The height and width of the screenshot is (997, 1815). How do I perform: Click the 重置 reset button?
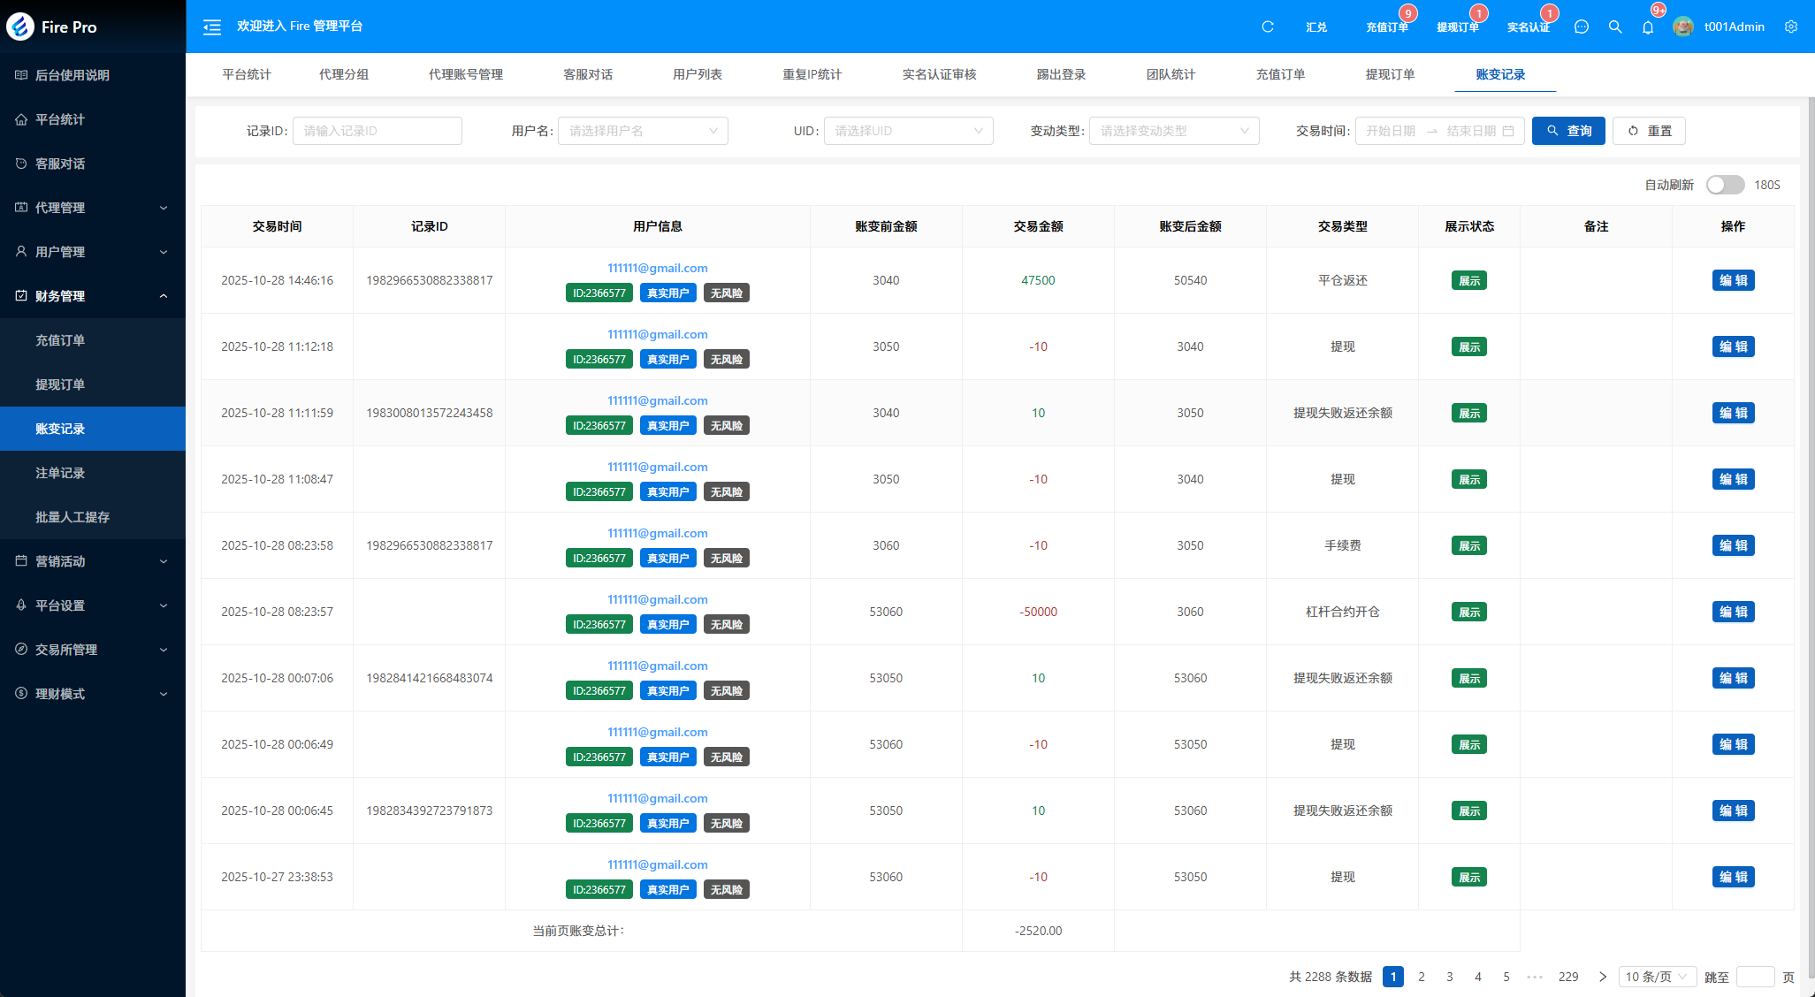[1649, 131]
